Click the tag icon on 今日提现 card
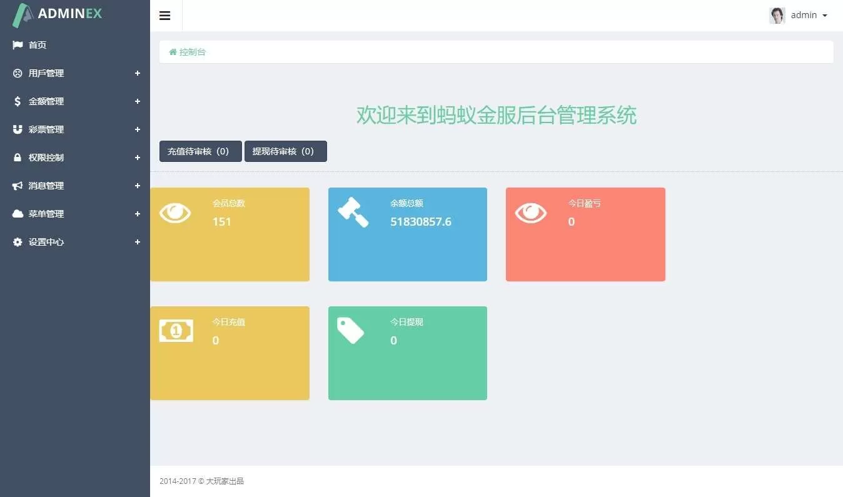 [350, 331]
